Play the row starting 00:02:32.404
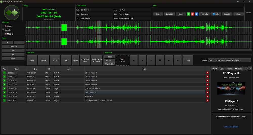Image resolution: width=253 pixels, height=135 pixels. pyautogui.click(x=4, y=85)
